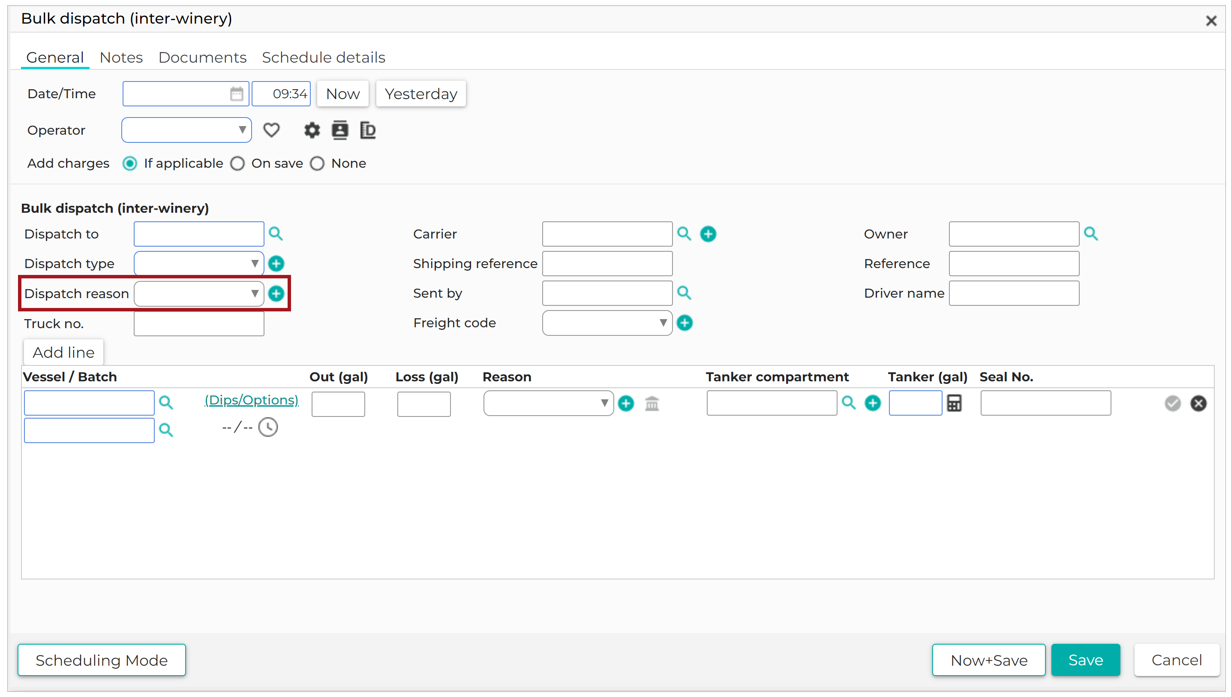Cancel the bulk dispatch dialog
This screenshot has height=697, width=1231.
(1177, 660)
